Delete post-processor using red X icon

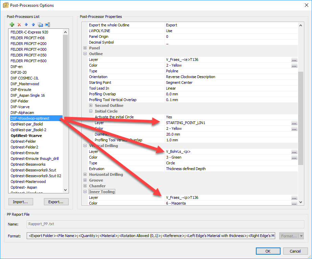coord(19,25)
